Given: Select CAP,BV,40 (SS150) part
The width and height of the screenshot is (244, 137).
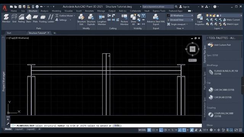Looking at the screenshot, I should point(220,97).
